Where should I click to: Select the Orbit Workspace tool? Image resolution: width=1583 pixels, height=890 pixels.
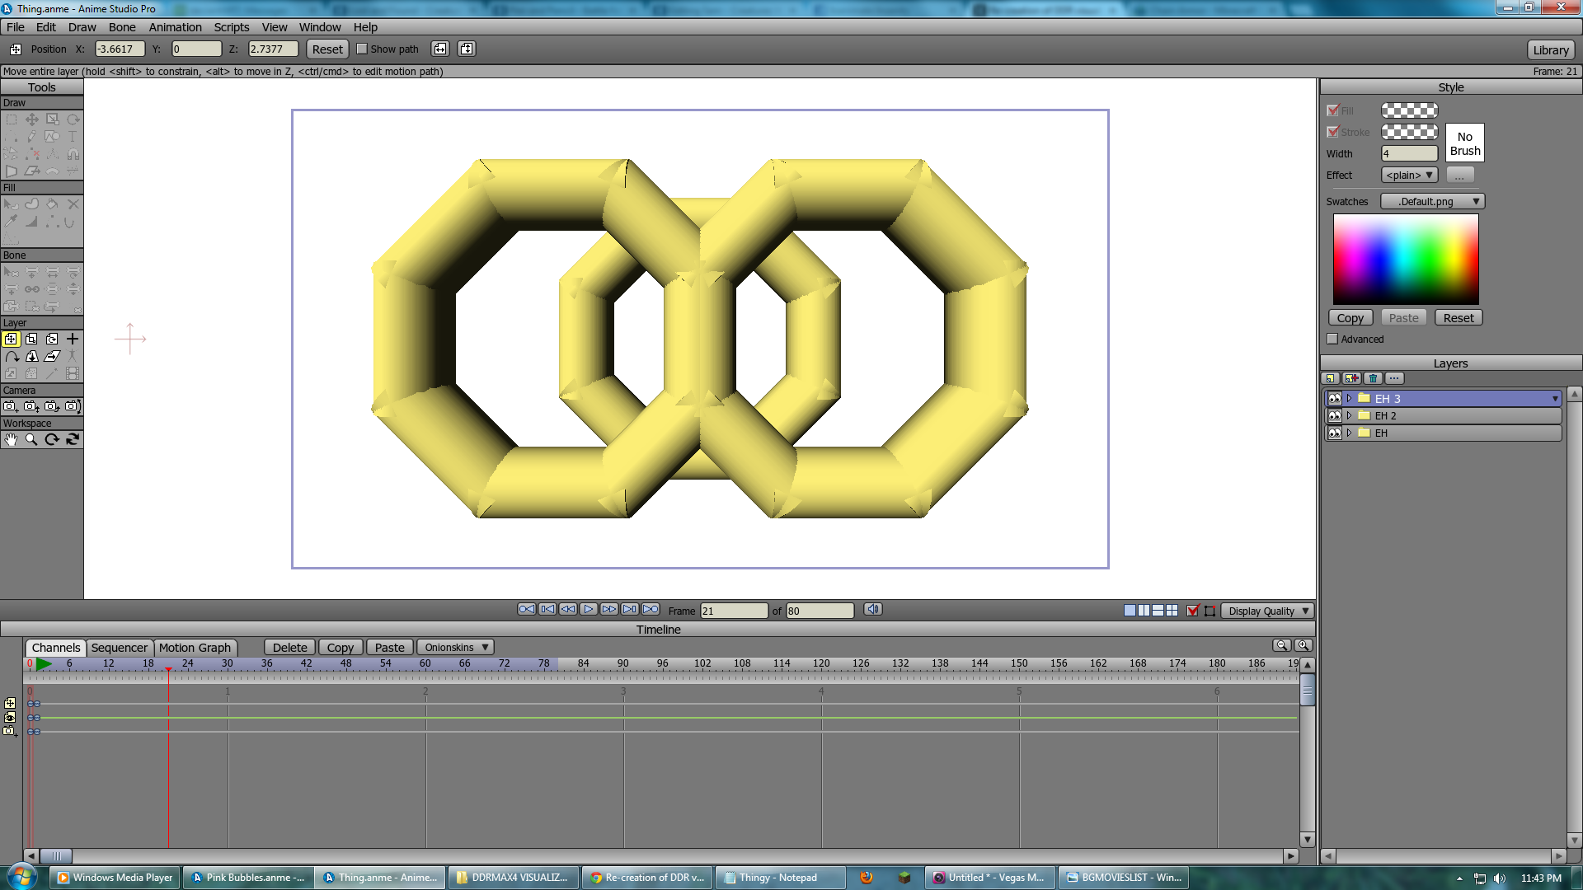pos(73,439)
